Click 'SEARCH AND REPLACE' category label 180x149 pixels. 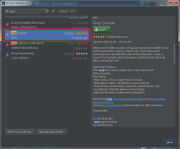[25, 48]
